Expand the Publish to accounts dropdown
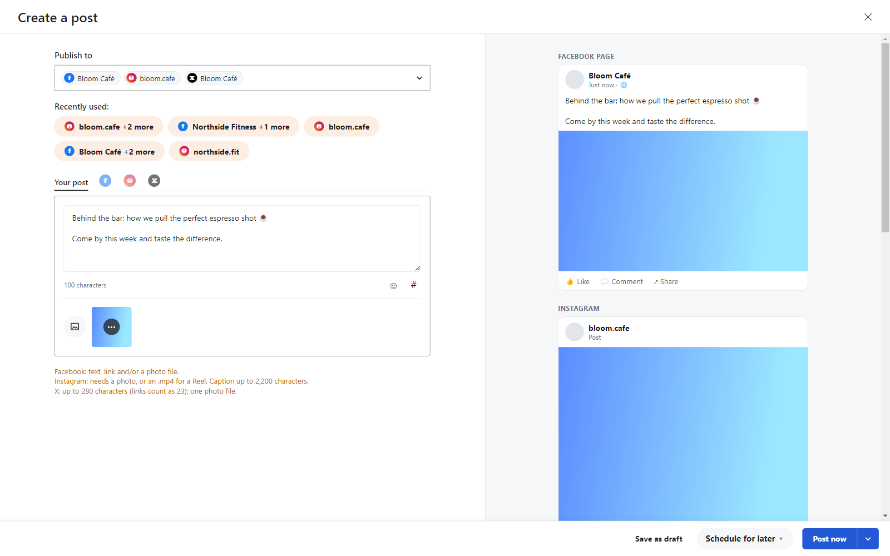The image size is (890, 556). click(x=419, y=78)
